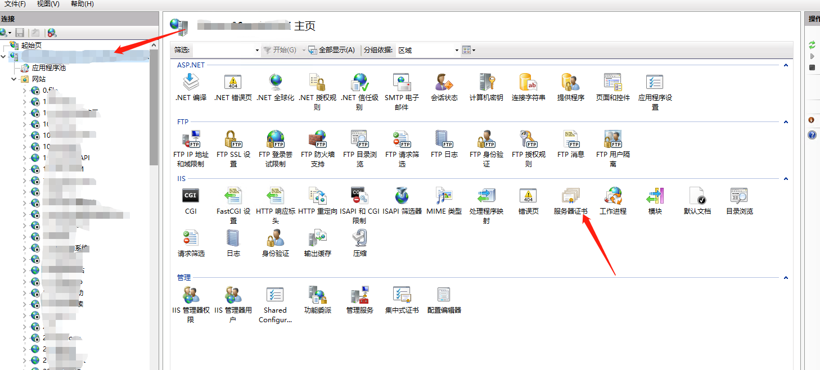This screenshot has width=820, height=370.
Task: Open the .NET 全球化 feature
Action: (x=275, y=88)
